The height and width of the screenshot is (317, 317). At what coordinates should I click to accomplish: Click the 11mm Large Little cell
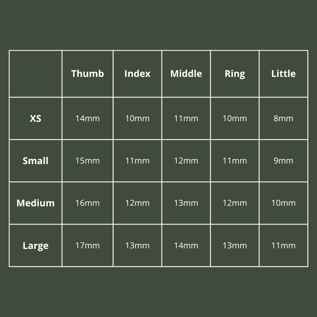pos(284,245)
